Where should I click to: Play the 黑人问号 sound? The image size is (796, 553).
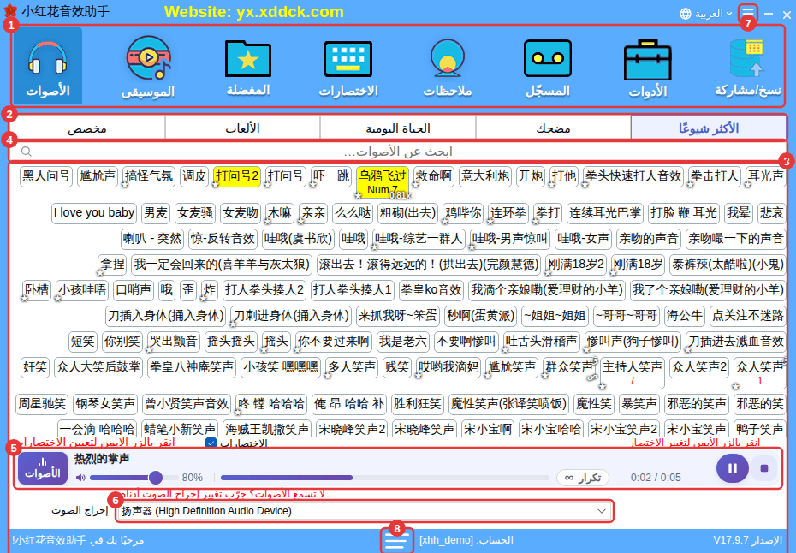(x=46, y=176)
